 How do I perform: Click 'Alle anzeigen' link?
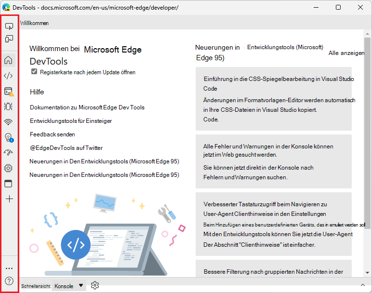point(346,53)
